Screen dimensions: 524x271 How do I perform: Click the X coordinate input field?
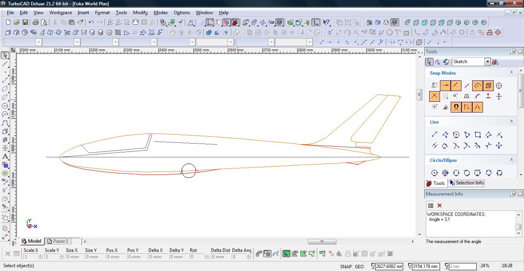[x=389, y=266]
